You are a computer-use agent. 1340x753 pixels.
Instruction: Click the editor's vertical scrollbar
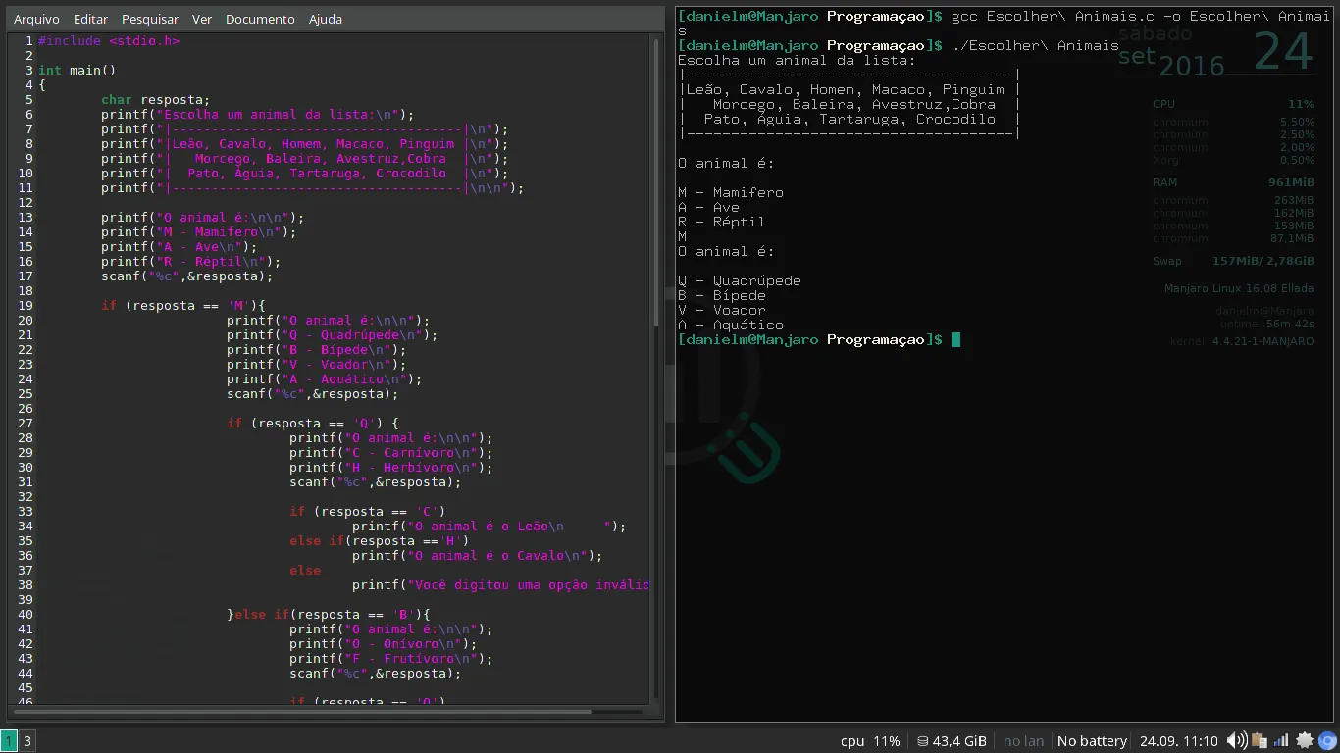pyautogui.click(x=657, y=186)
